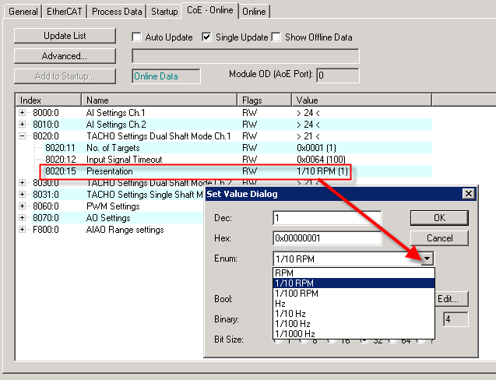Confirm with the OK button

click(439, 218)
